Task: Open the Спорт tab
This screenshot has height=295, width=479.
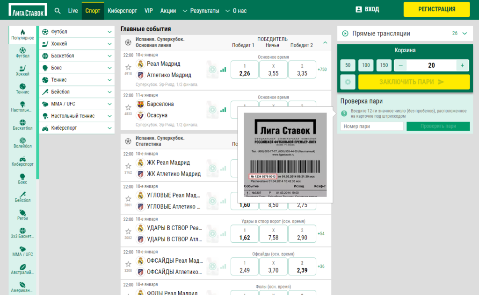Action: [x=93, y=11]
